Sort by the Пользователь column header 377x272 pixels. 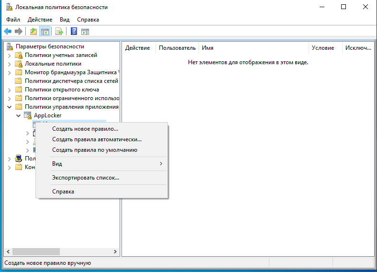pyautogui.click(x=177, y=48)
